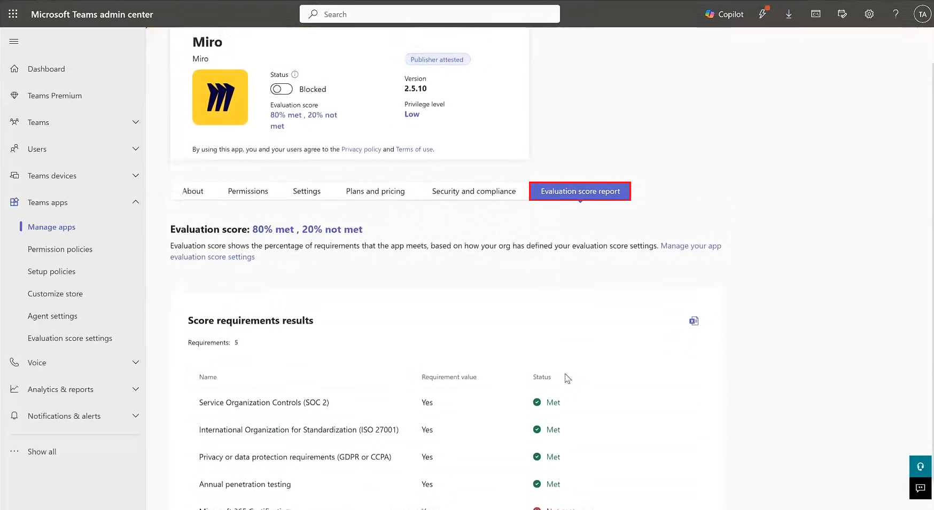This screenshot has width=934, height=510.
Task: Switch to Security and compliance tab
Action: pos(474,191)
